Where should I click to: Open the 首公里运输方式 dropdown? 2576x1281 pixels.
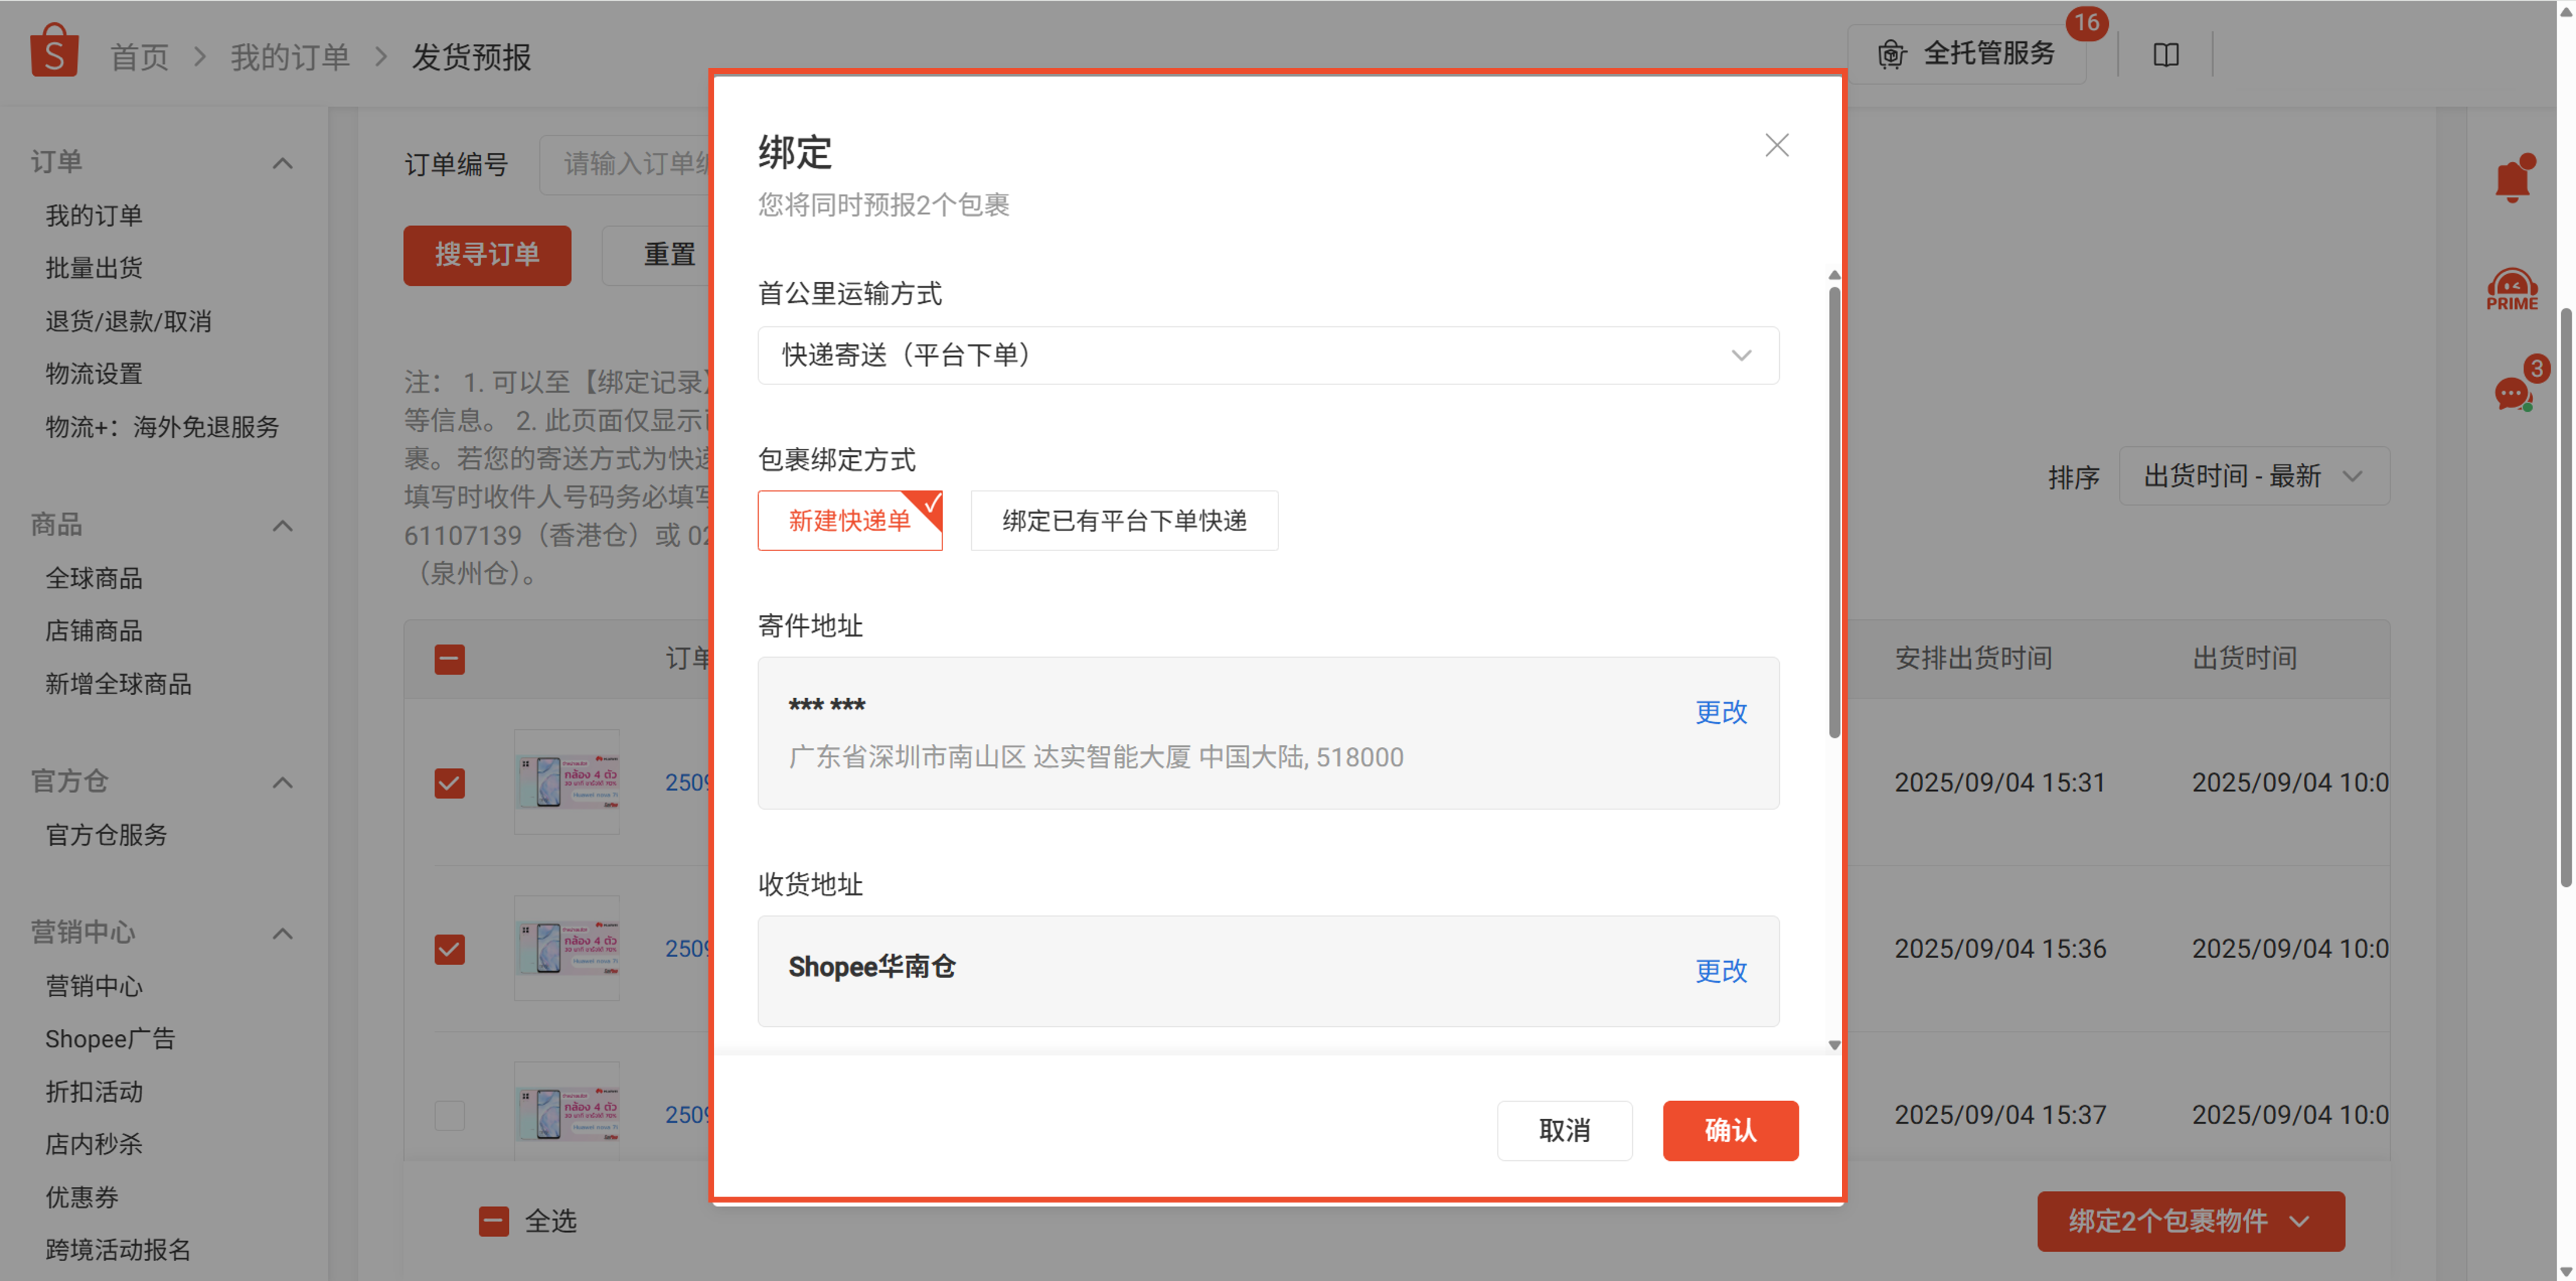click(1268, 356)
